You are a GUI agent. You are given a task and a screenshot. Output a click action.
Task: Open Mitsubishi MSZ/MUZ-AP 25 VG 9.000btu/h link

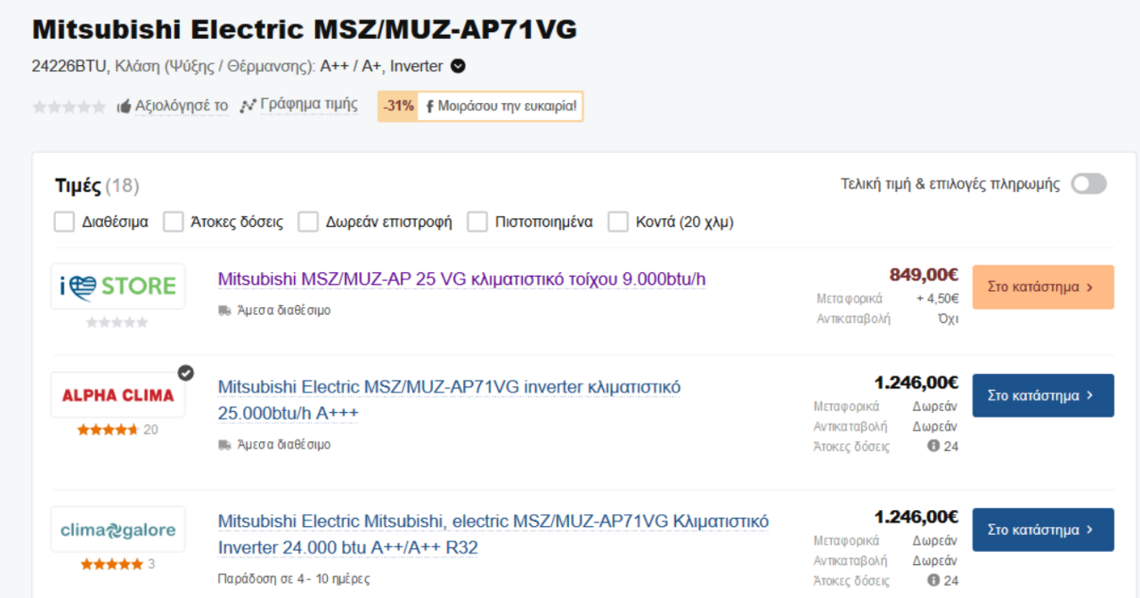pyautogui.click(x=461, y=279)
